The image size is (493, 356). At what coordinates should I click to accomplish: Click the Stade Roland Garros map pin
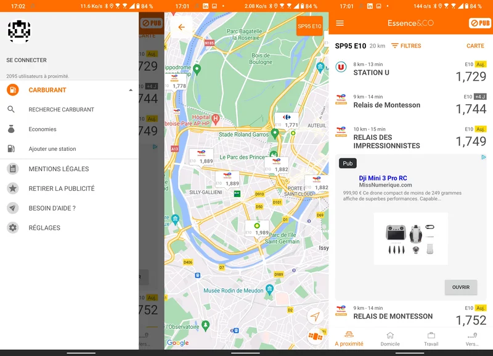pyautogui.click(x=275, y=134)
